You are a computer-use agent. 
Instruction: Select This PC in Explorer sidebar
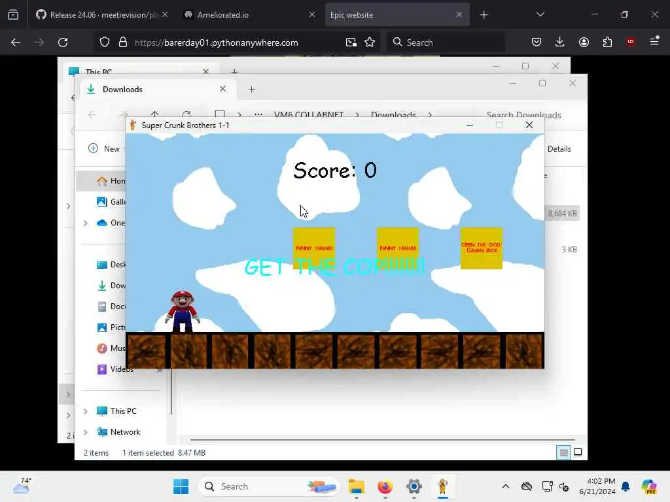116,411
